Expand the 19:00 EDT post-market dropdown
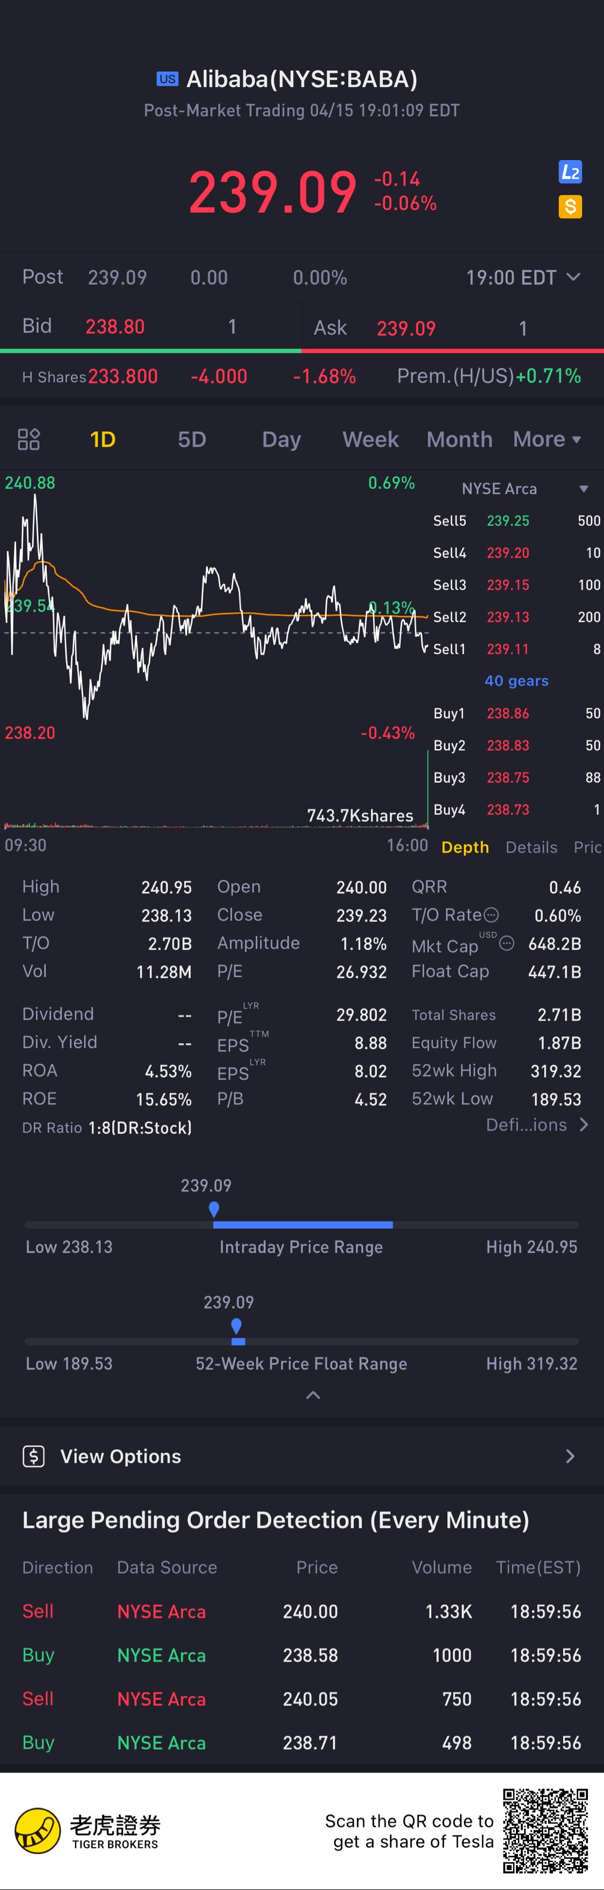 pos(523,278)
